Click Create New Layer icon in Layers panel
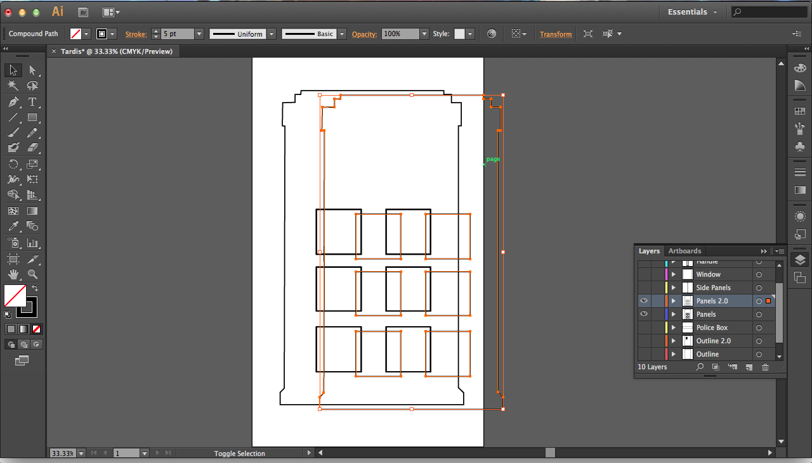812x463 pixels. pos(749,367)
